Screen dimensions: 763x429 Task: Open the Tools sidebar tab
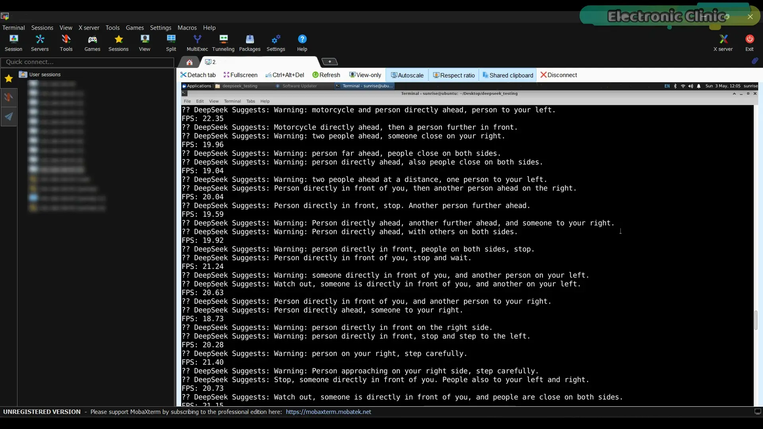(9, 97)
